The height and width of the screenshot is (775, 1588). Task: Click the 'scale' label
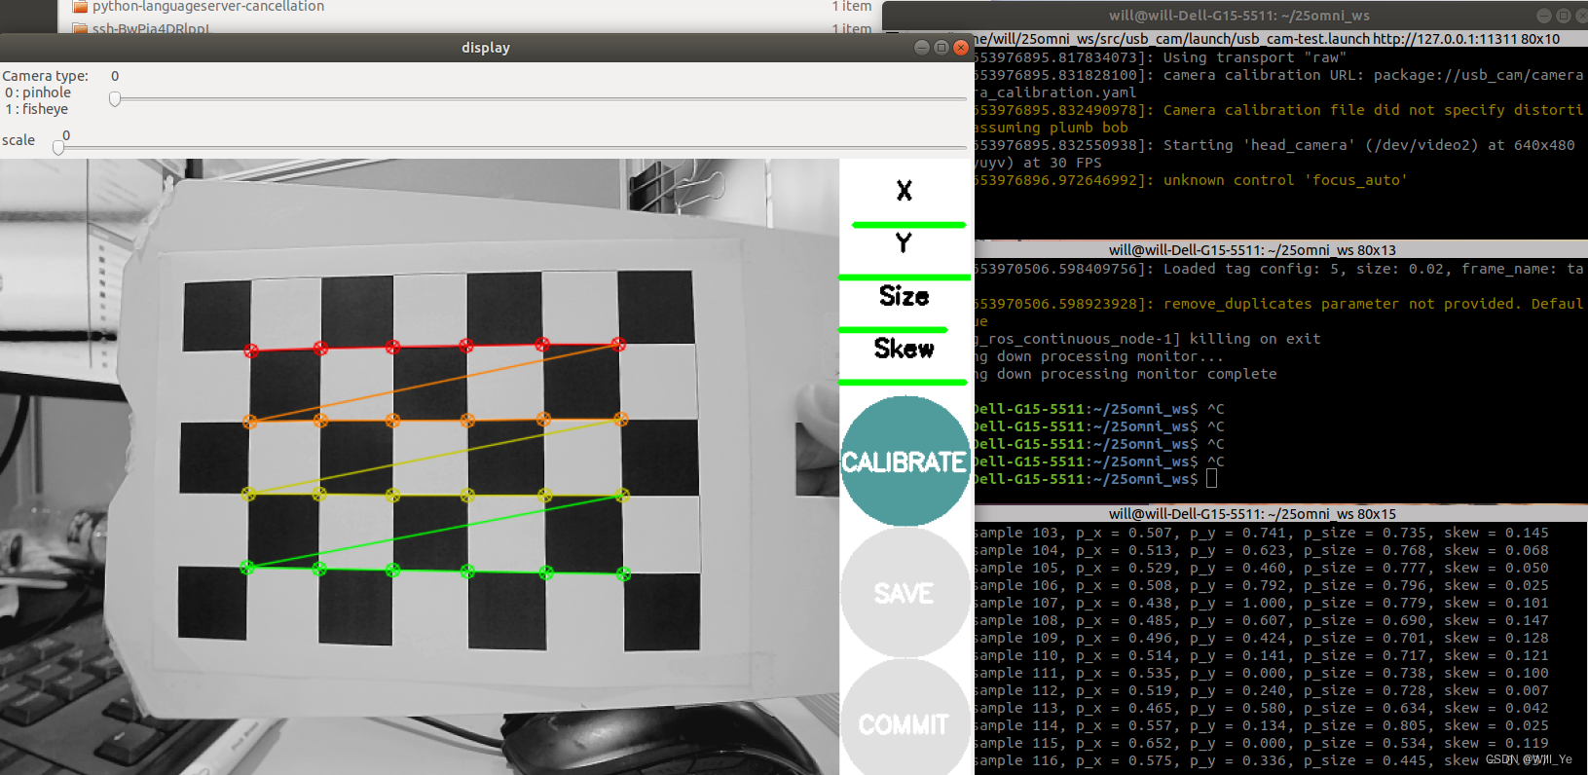pyautogui.click(x=18, y=140)
